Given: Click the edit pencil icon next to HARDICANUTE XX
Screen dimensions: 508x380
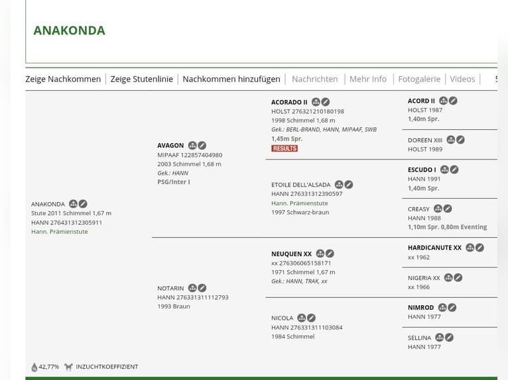Looking at the screenshot, I should (x=479, y=248).
